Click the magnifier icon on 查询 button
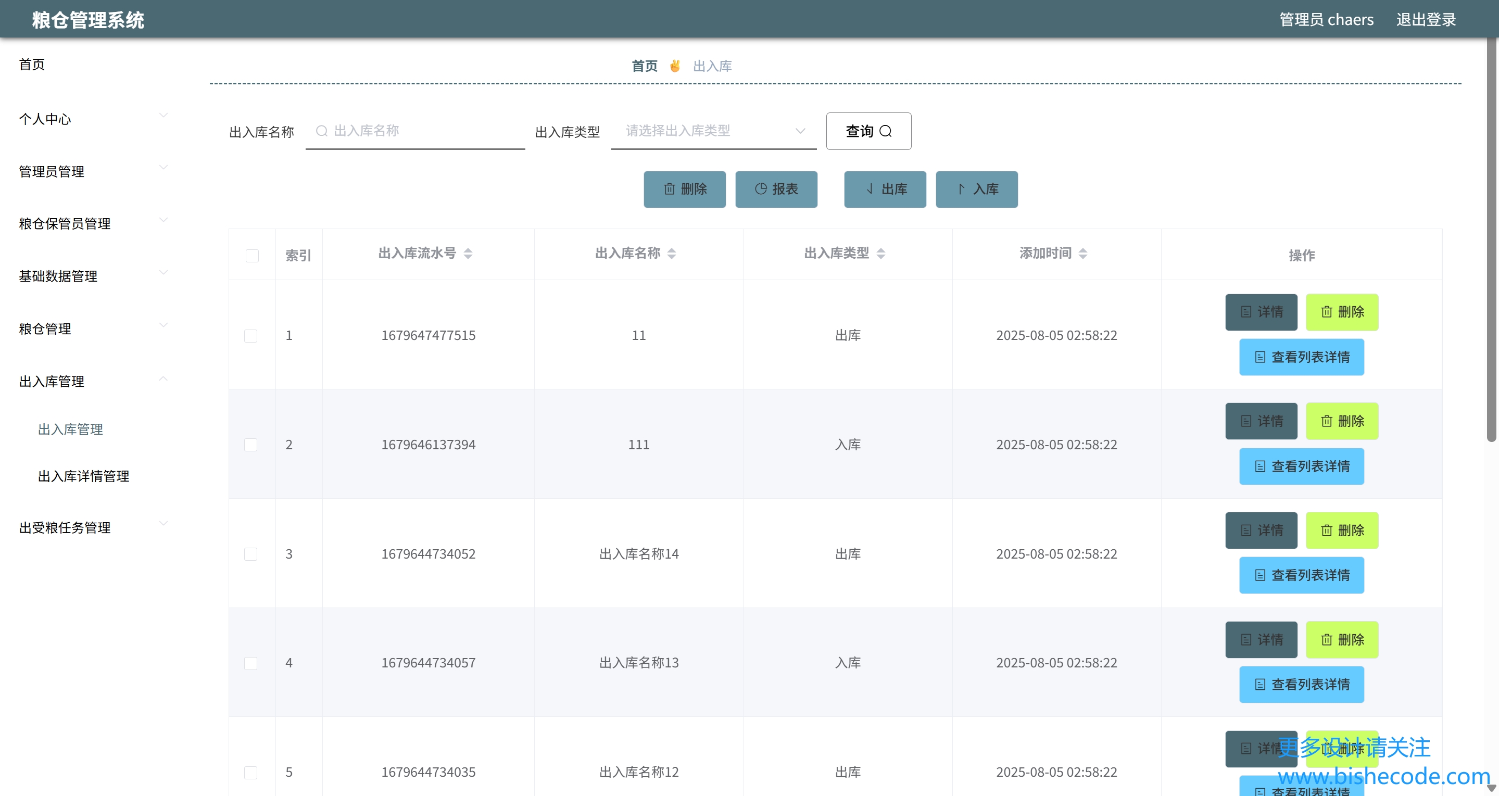 pyautogui.click(x=886, y=132)
